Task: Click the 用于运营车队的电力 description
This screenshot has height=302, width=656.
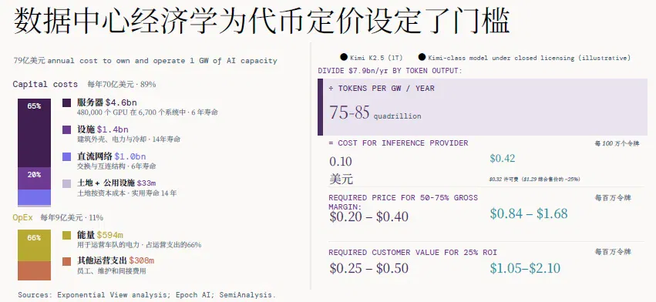Action: coord(139,245)
